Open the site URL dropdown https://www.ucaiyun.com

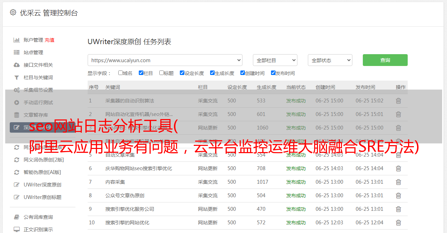pos(165,60)
